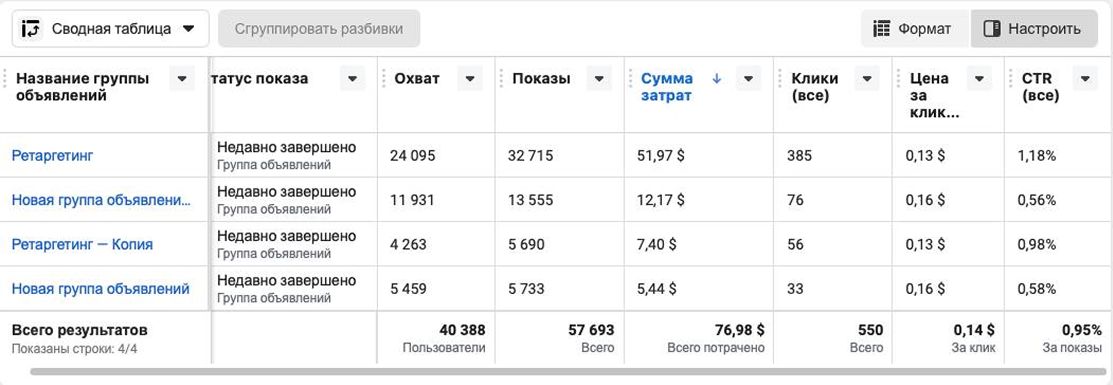Viewport: 1113px width, 385px height.
Task: Click the drag handle beside Клики (все)
Action: [780, 79]
